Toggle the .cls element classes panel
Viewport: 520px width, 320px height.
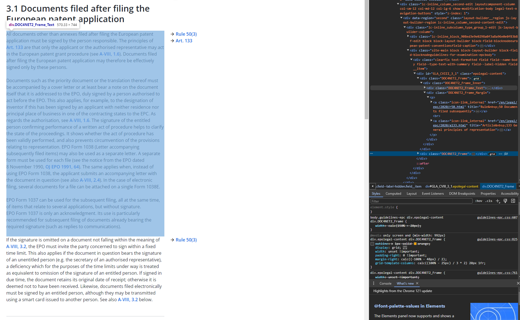click(x=489, y=201)
